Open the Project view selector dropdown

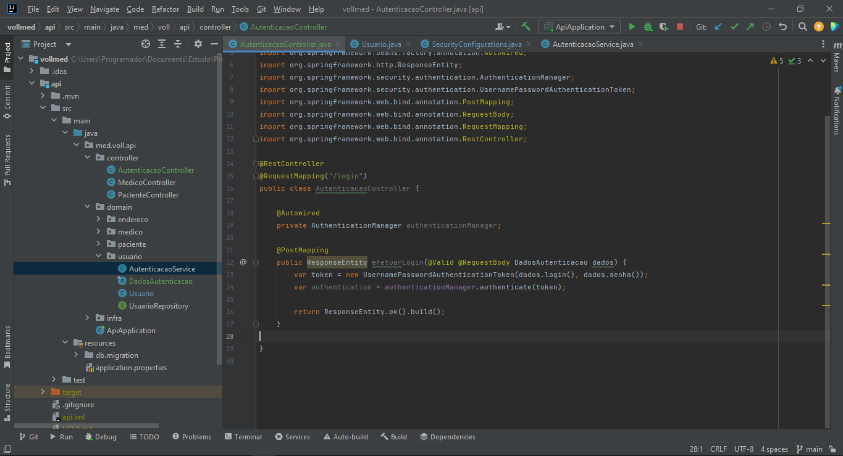[x=47, y=44]
